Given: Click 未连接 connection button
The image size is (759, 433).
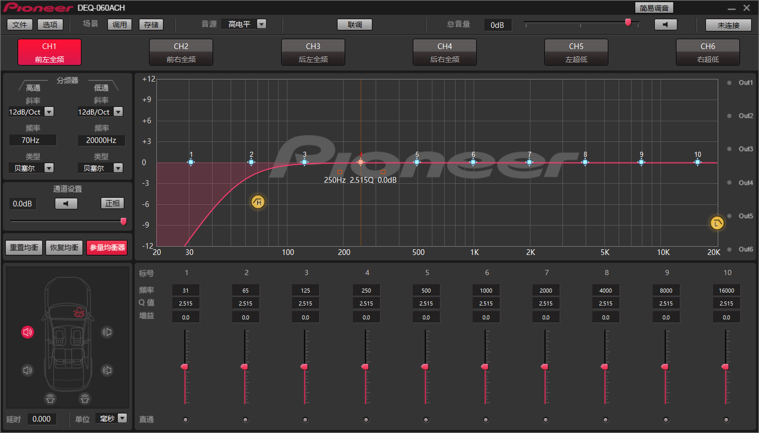Looking at the screenshot, I should point(729,25).
